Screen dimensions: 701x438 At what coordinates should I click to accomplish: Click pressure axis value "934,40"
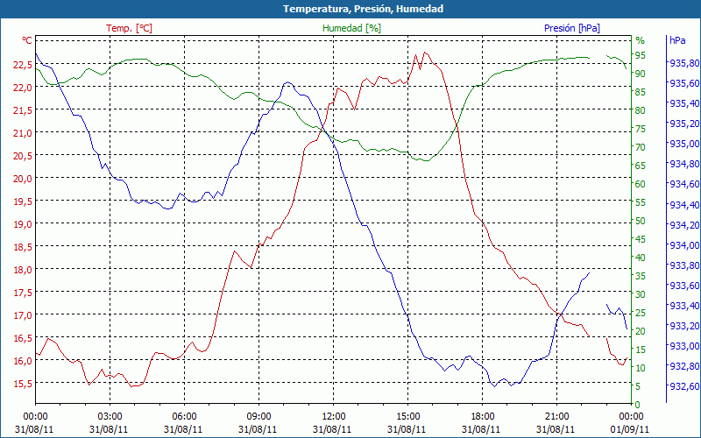[x=684, y=205]
